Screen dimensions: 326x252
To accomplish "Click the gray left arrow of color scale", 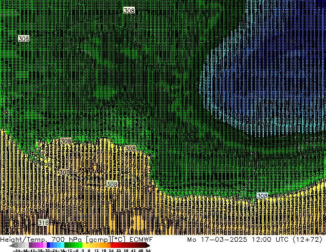I will tap(12, 245).
